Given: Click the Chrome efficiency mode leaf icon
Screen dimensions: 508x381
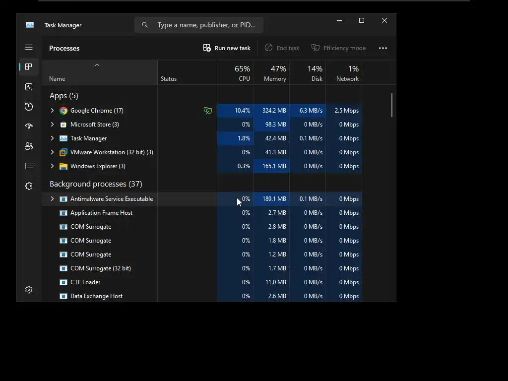Looking at the screenshot, I should 208,111.
